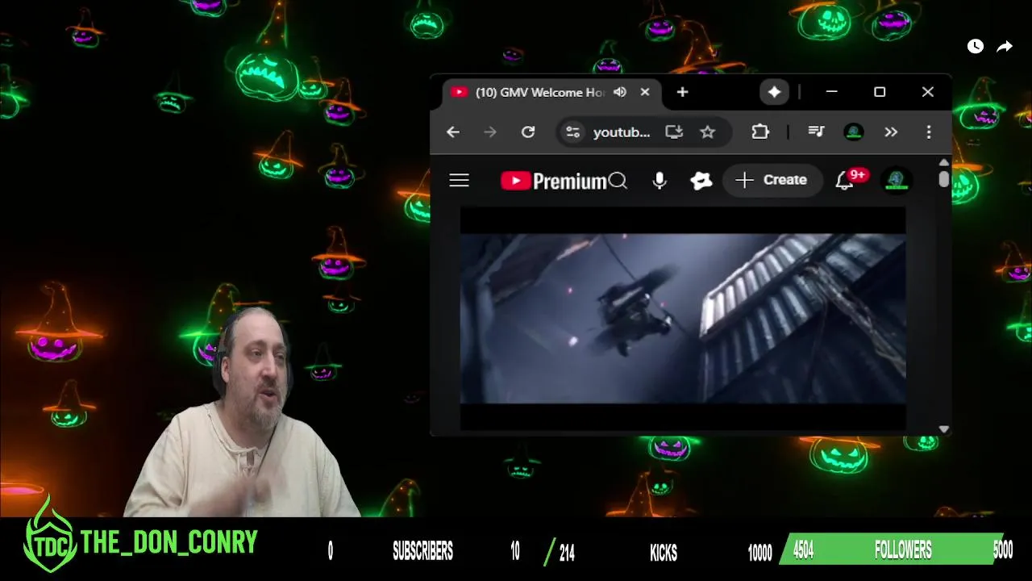Open the YouTube account avatar menu
1032x581 pixels.
click(897, 181)
